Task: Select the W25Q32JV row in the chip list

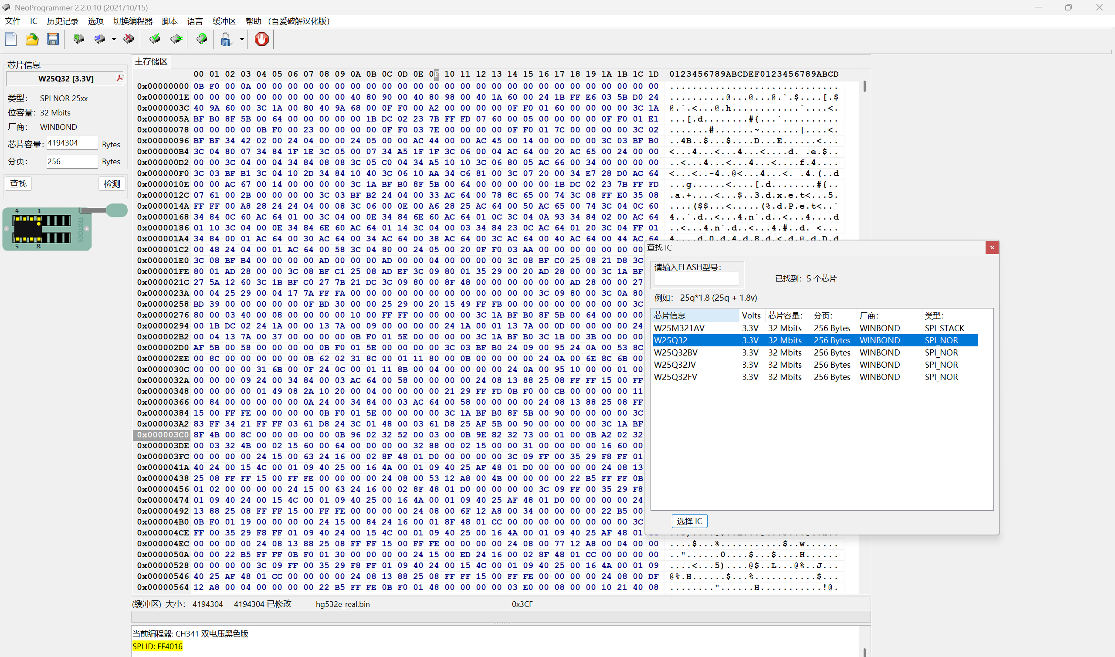Action: tap(674, 365)
